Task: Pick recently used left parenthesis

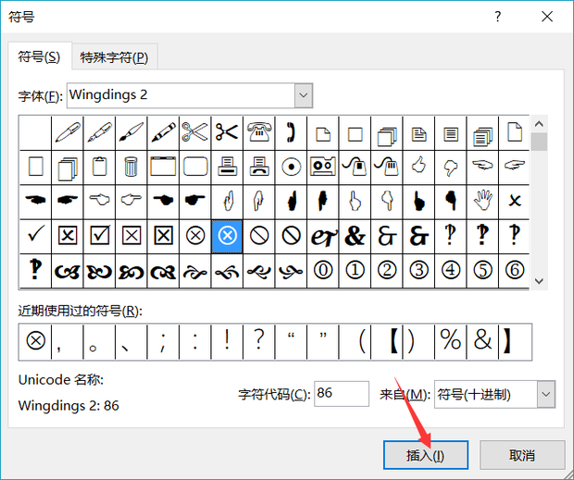Action: [x=355, y=342]
